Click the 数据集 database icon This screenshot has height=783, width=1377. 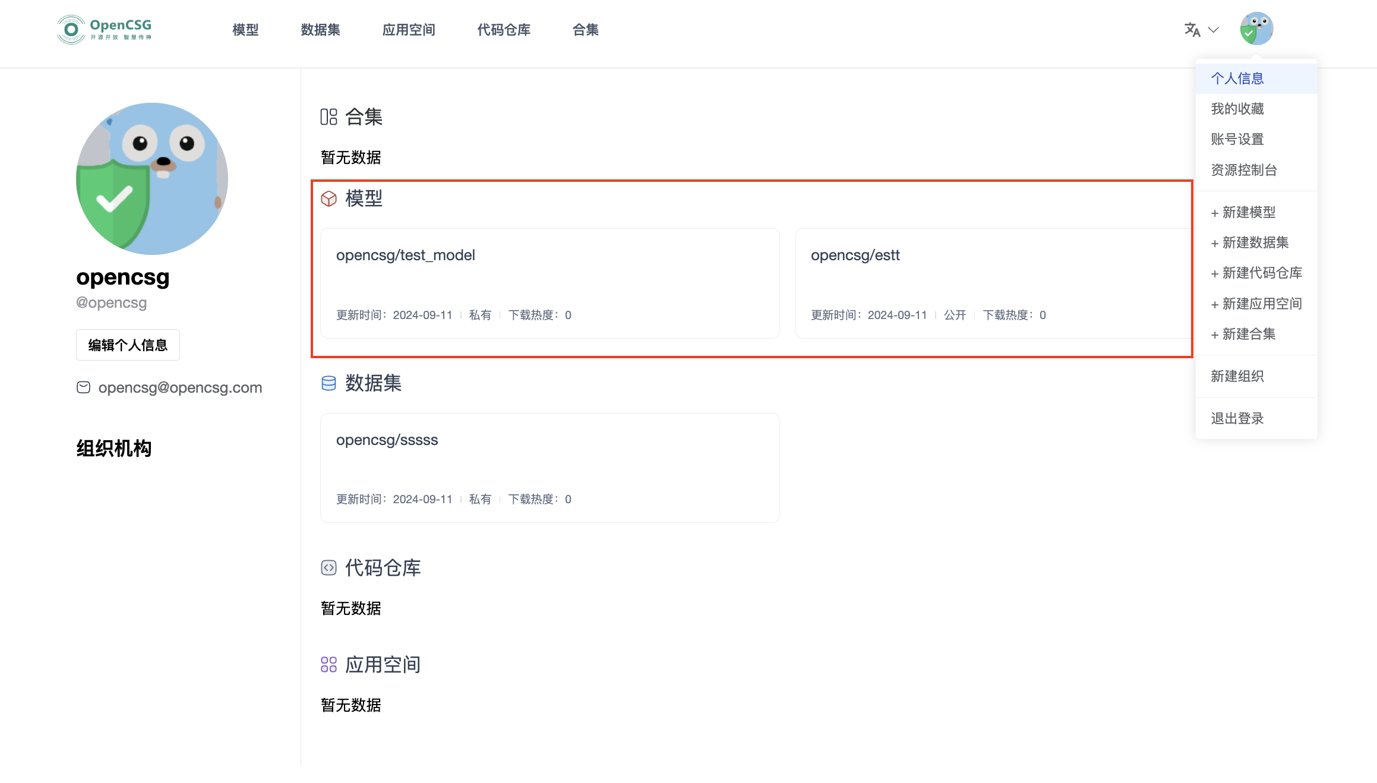click(329, 383)
